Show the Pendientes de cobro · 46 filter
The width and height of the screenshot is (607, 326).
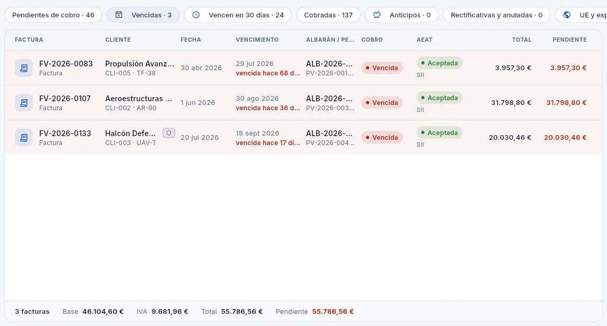(53, 15)
